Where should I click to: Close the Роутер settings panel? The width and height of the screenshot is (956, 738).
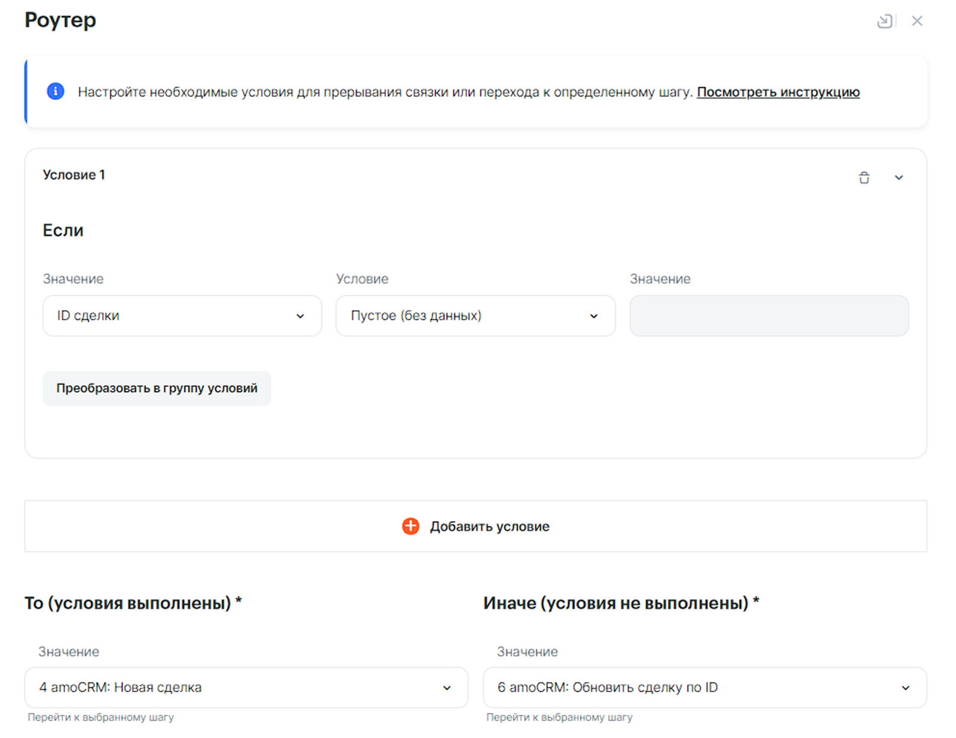(917, 21)
